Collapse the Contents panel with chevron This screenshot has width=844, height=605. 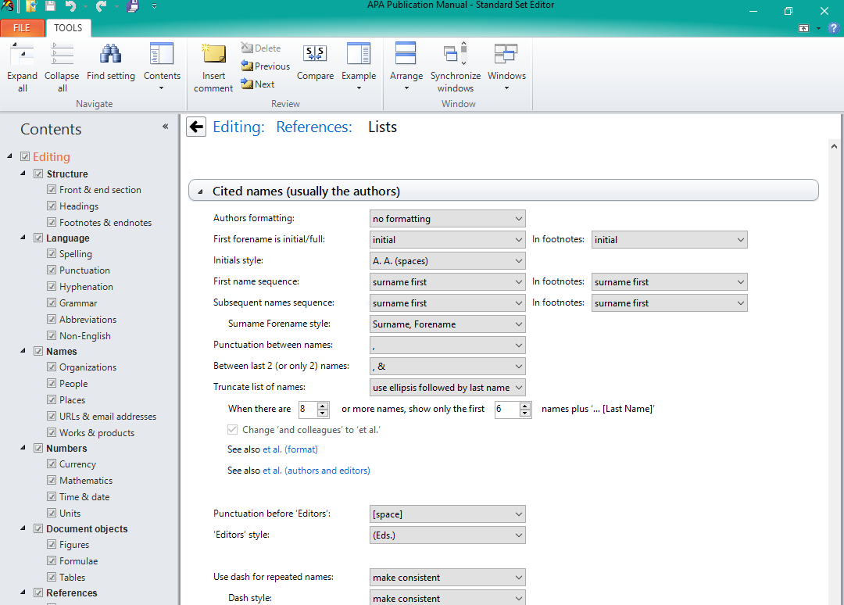point(165,127)
